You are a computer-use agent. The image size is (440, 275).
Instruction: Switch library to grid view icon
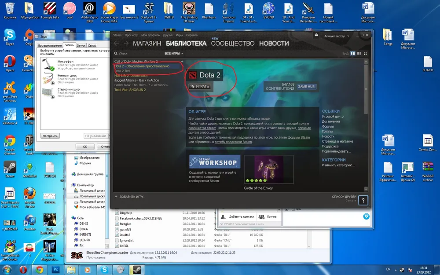pyautogui.click(x=365, y=53)
